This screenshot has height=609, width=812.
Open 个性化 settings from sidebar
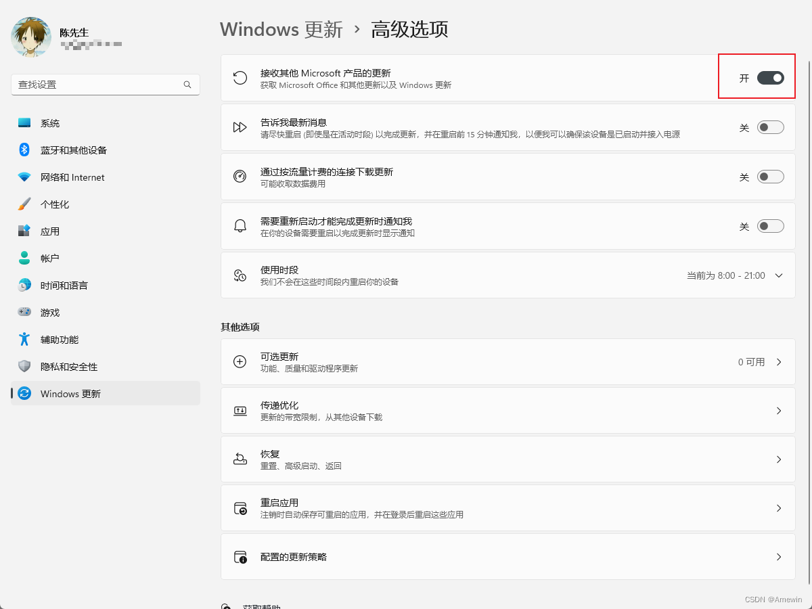tap(24, 204)
